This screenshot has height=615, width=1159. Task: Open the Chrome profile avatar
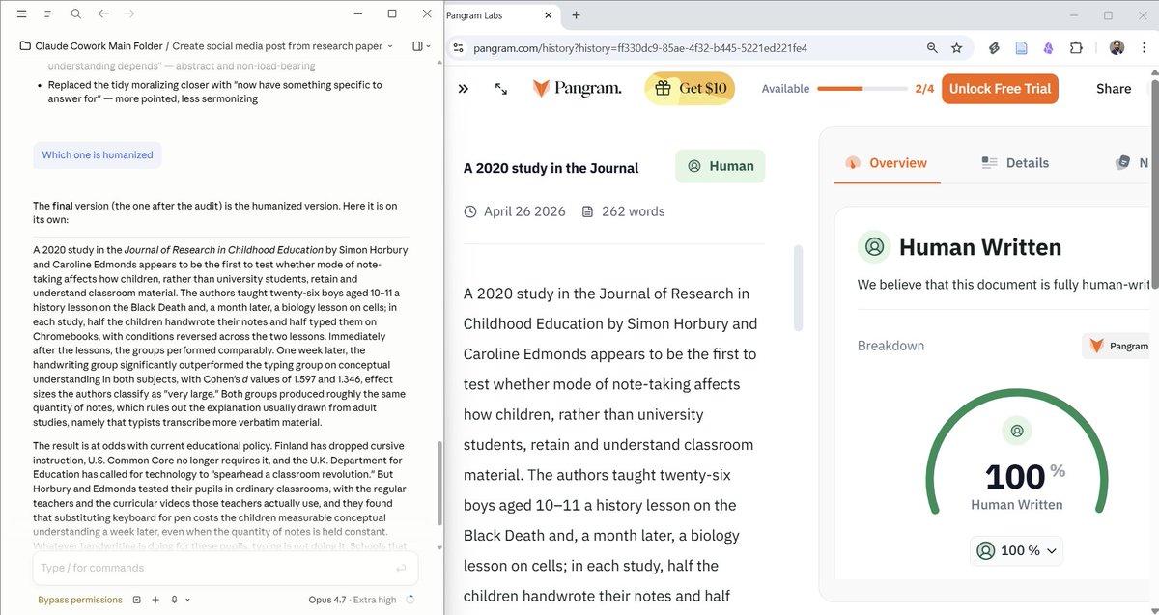pyautogui.click(x=1117, y=47)
